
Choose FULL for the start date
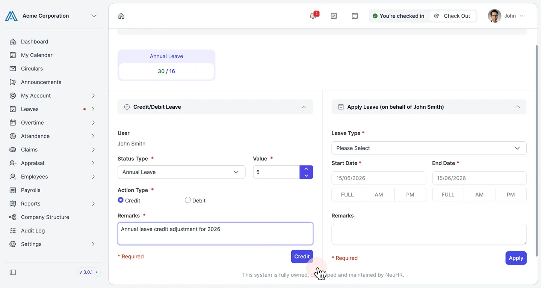pyautogui.click(x=348, y=195)
